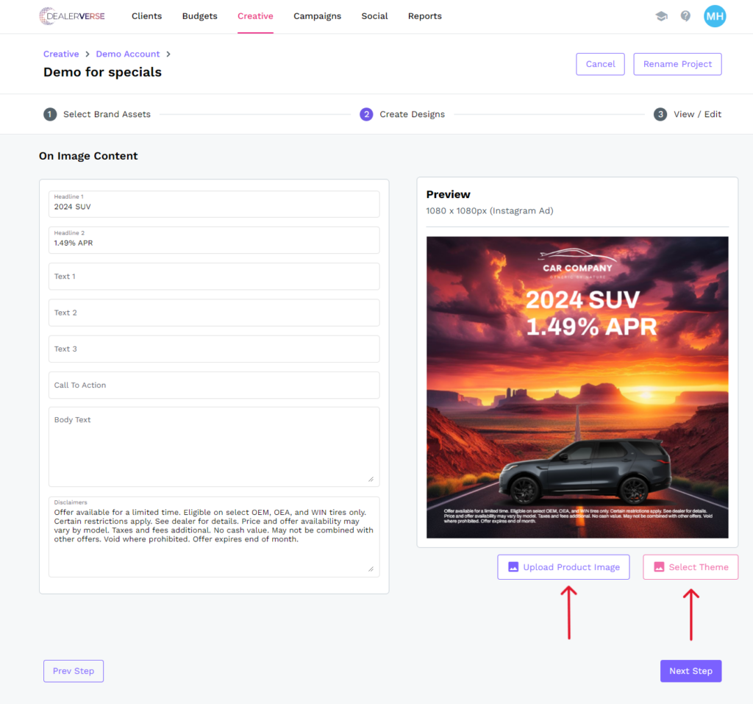The width and height of the screenshot is (753, 704).
Task: Switch to the Campaigns section
Action: (317, 16)
